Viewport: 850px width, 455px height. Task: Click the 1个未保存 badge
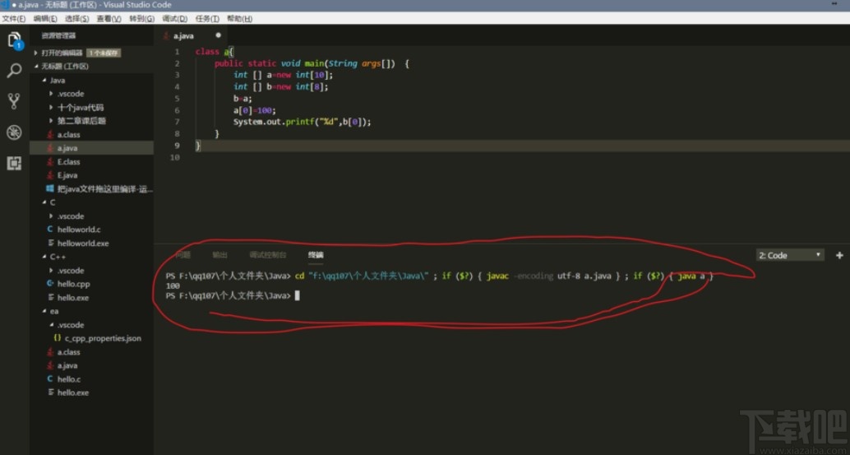(x=104, y=53)
